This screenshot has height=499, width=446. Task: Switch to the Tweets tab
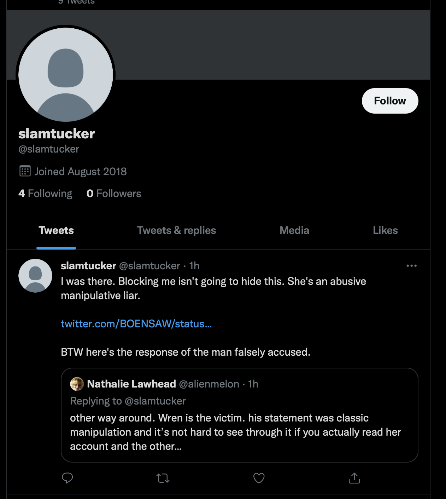pyautogui.click(x=56, y=230)
